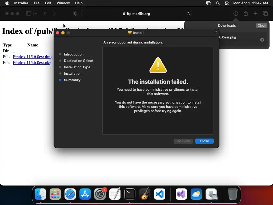Reveal downloaded pkg in Finder magnifier icon
This screenshot has height=205, width=273.
point(262,40)
